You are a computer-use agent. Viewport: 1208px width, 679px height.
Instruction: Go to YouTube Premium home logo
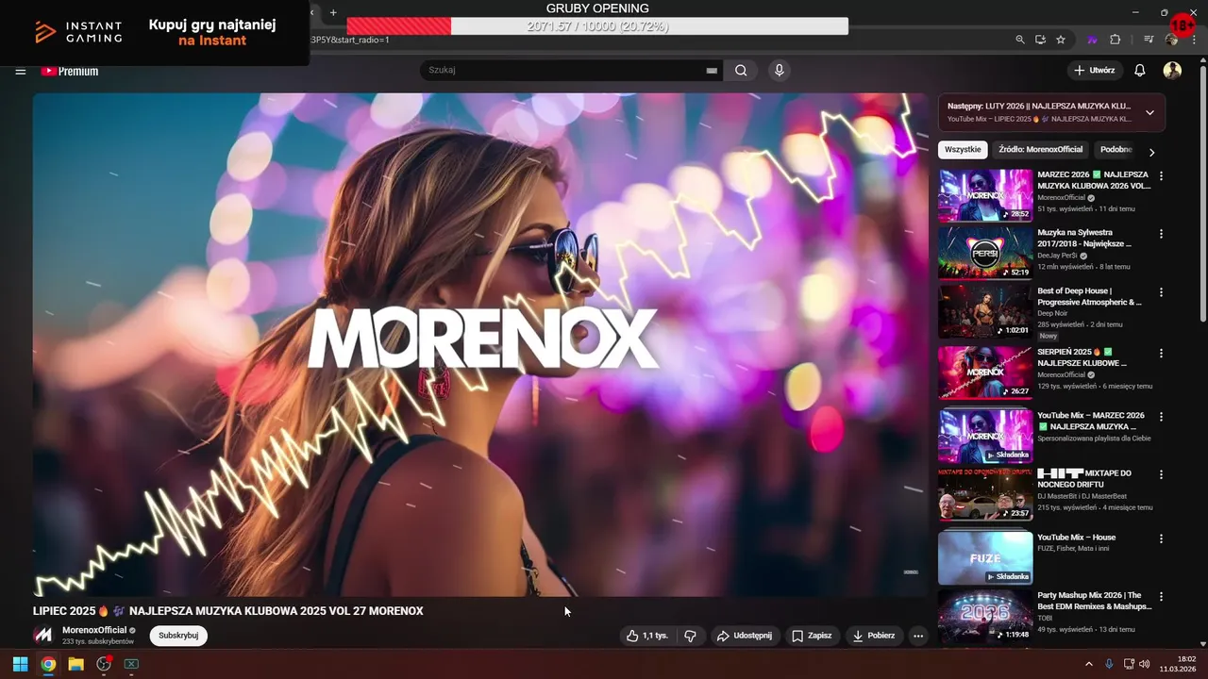(69, 71)
